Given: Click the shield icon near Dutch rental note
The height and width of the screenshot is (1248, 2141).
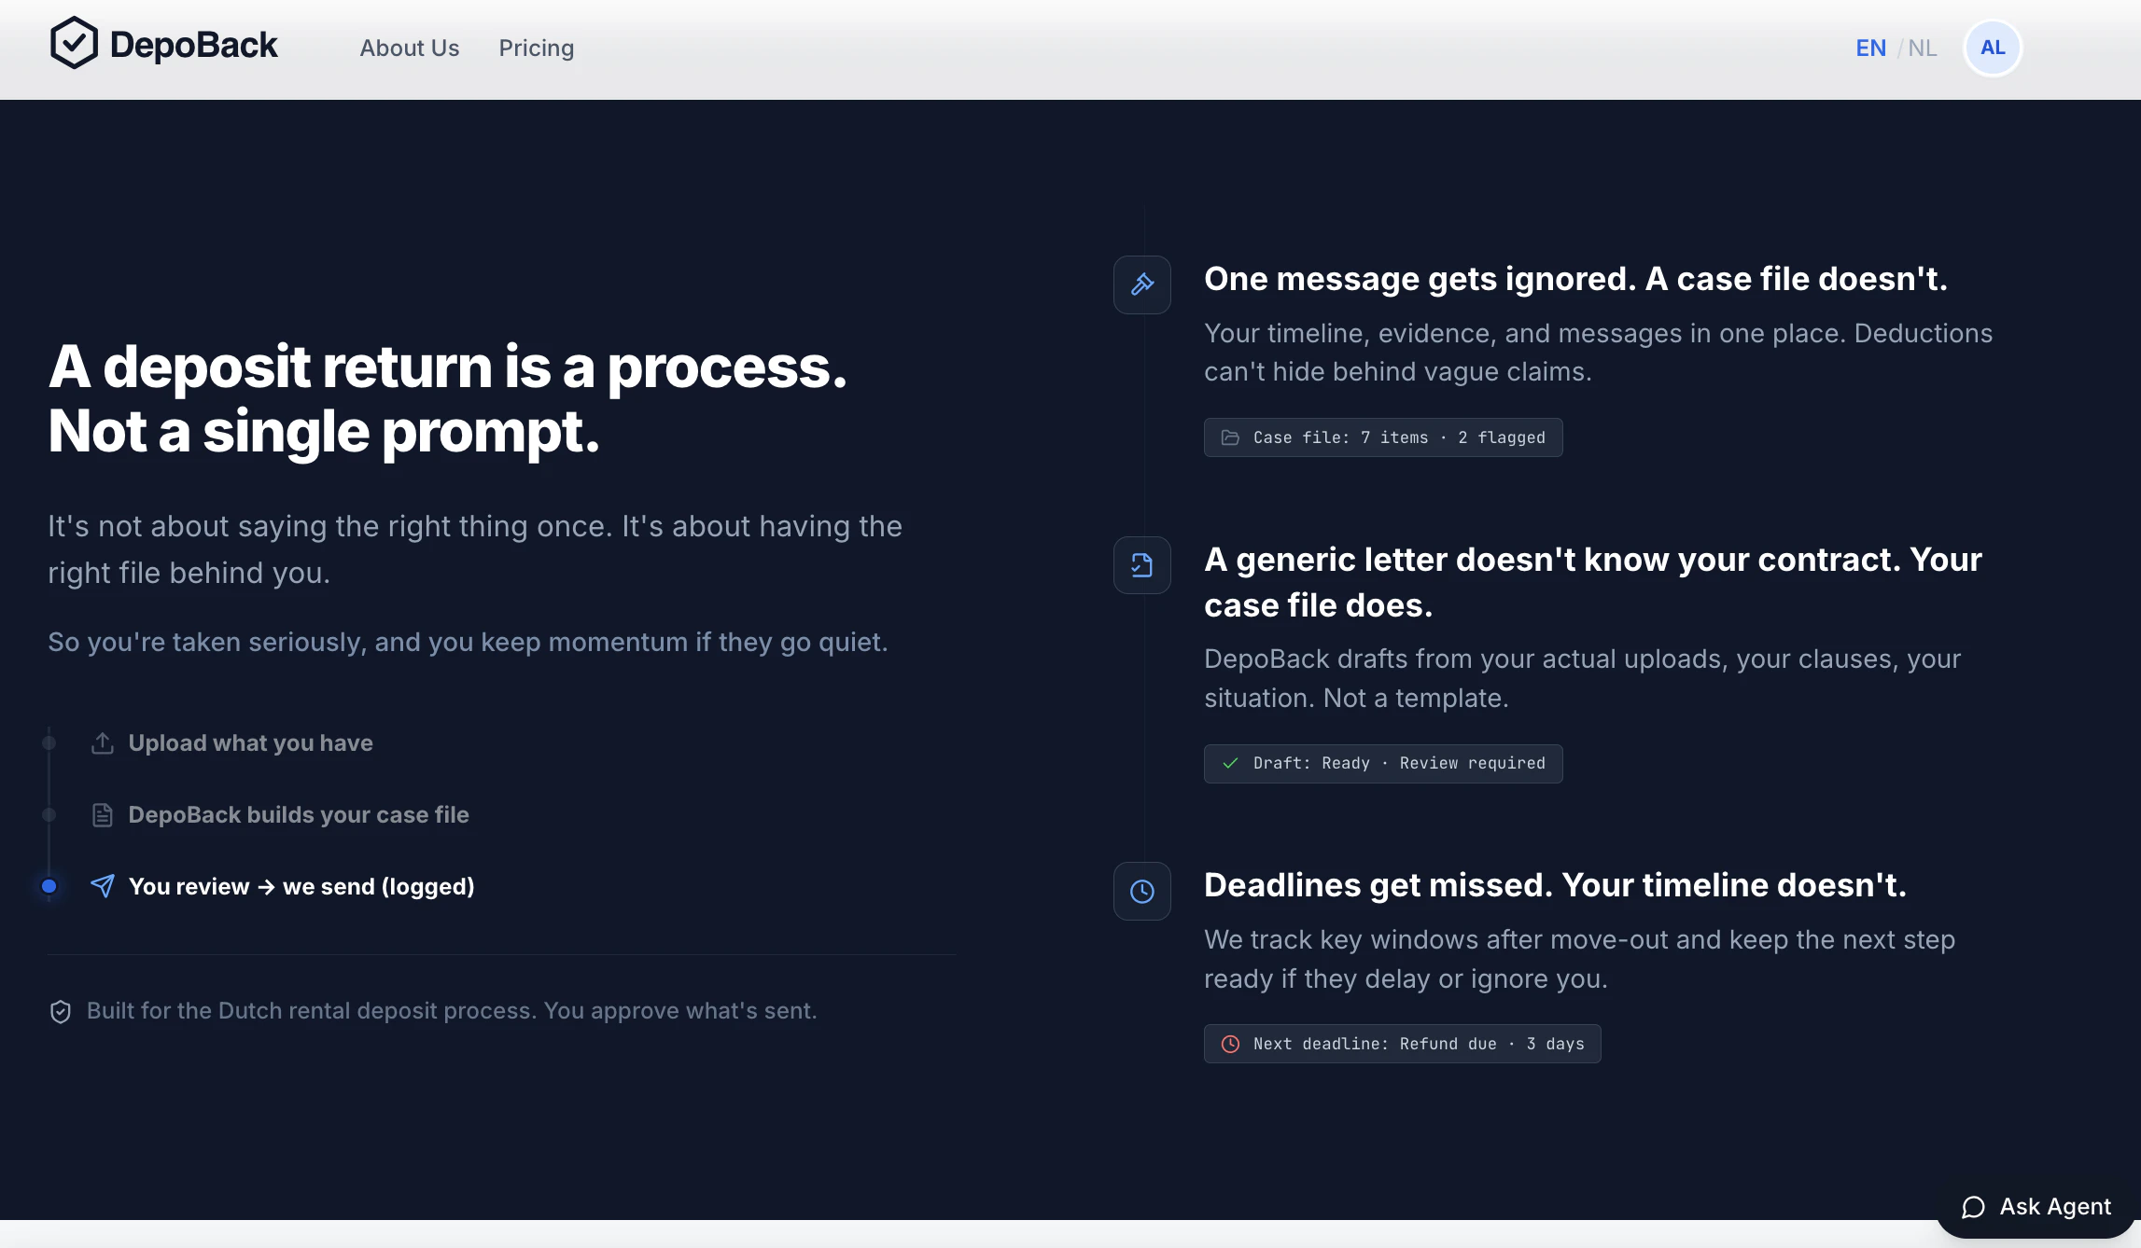Looking at the screenshot, I should coord(61,1012).
